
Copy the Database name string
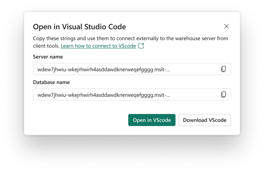tap(223, 94)
